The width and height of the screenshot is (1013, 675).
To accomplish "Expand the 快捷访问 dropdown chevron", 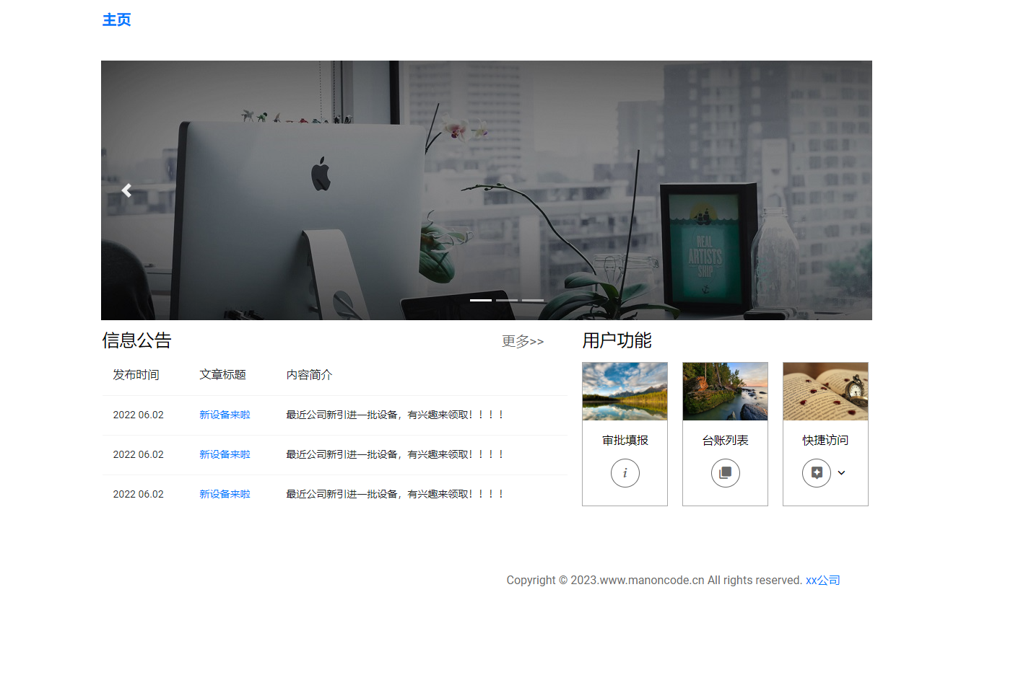I will 841,473.
